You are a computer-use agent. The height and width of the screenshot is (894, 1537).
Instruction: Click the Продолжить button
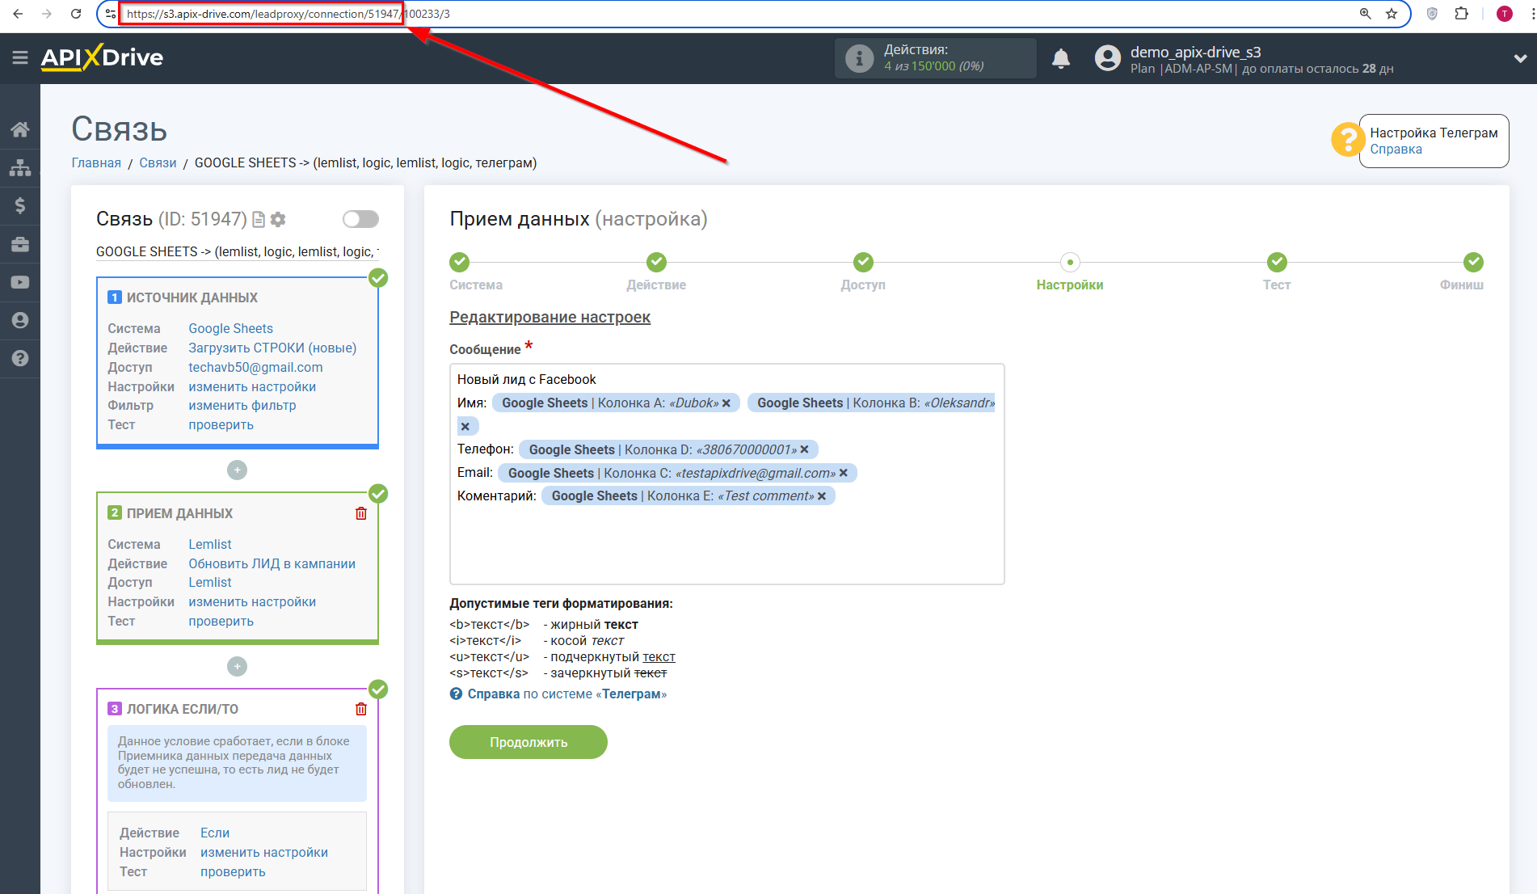(x=528, y=742)
